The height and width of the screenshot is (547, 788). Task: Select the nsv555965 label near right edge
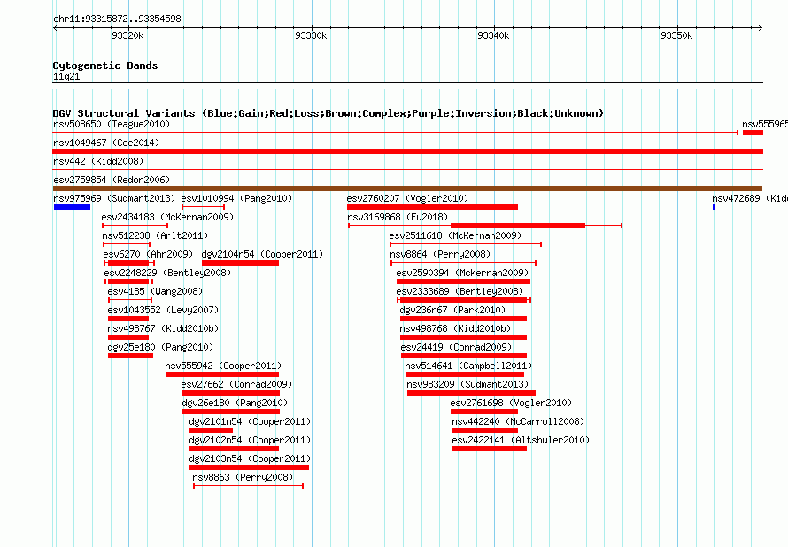pos(765,124)
